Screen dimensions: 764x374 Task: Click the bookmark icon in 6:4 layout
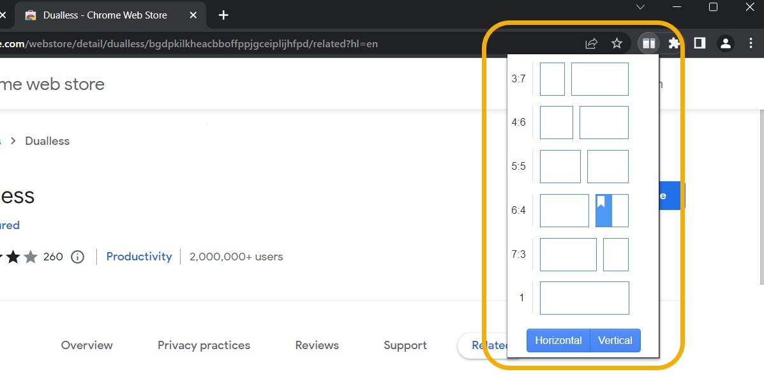click(x=601, y=202)
